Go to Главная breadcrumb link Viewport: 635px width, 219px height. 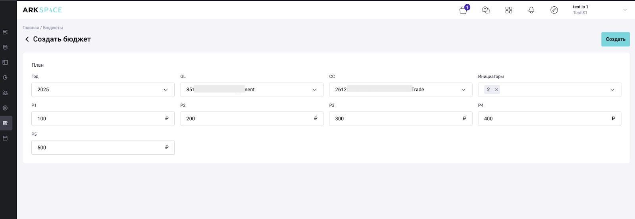click(x=31, y=28)
